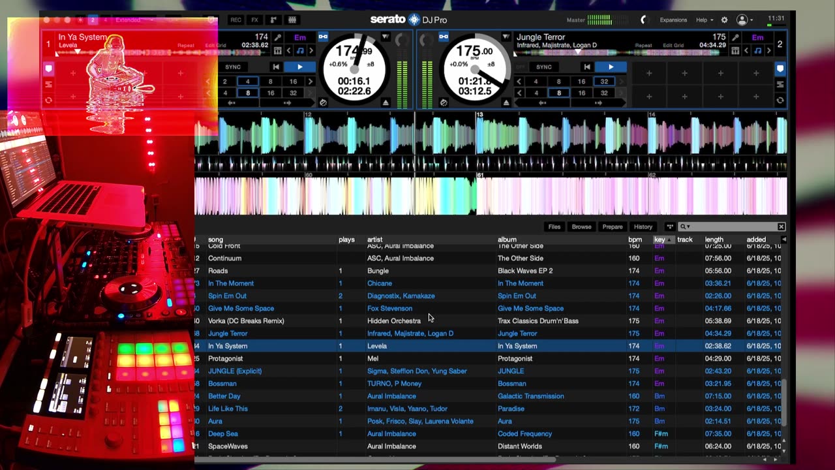
Task: Open the search magnifier filter dropdown
Action: [x=684, y=227]
